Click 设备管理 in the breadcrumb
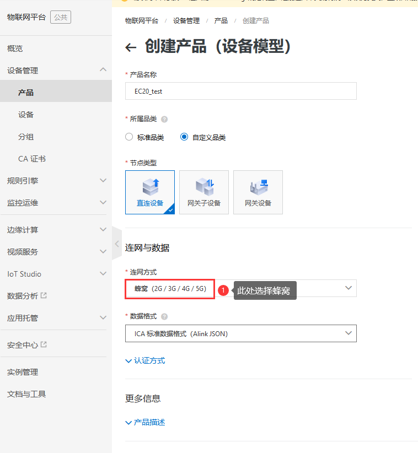This screenshot has height=453, width=418. [186, 21]
